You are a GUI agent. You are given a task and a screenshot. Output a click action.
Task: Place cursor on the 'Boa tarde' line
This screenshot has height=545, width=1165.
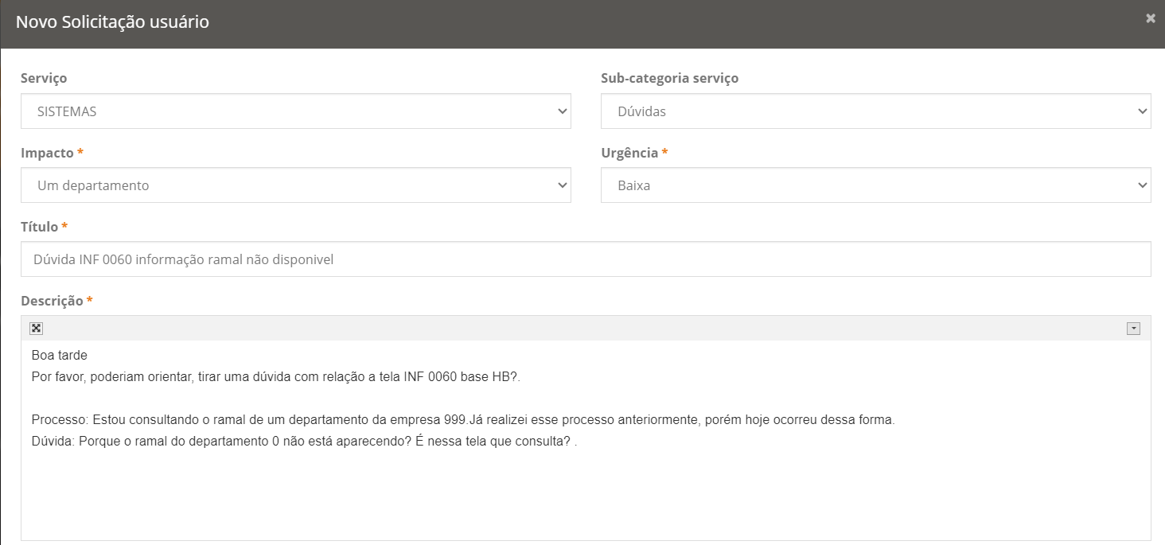tap(60, 356)
